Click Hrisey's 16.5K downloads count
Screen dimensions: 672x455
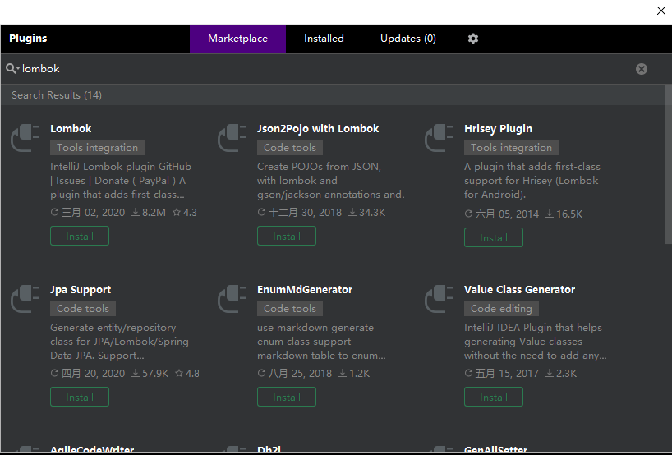point(564,214)
